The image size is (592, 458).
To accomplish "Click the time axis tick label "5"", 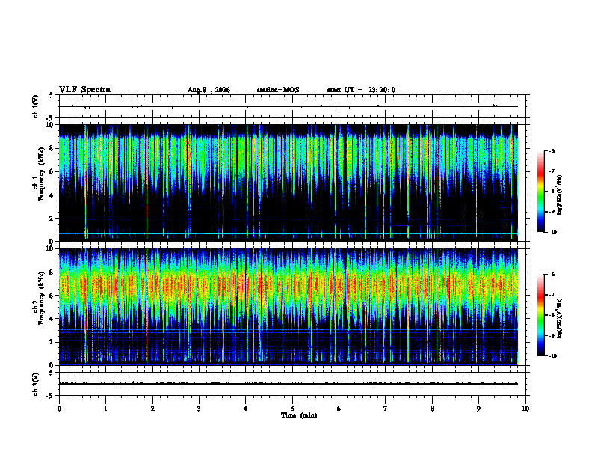I will (292, 409).
